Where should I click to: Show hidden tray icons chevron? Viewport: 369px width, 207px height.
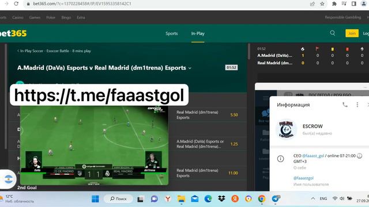[x=312, y=198]
